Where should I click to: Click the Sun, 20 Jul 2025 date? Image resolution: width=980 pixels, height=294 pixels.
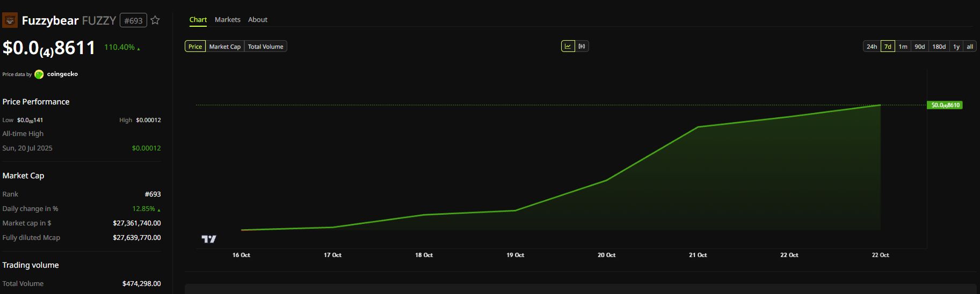coord(27,148)
